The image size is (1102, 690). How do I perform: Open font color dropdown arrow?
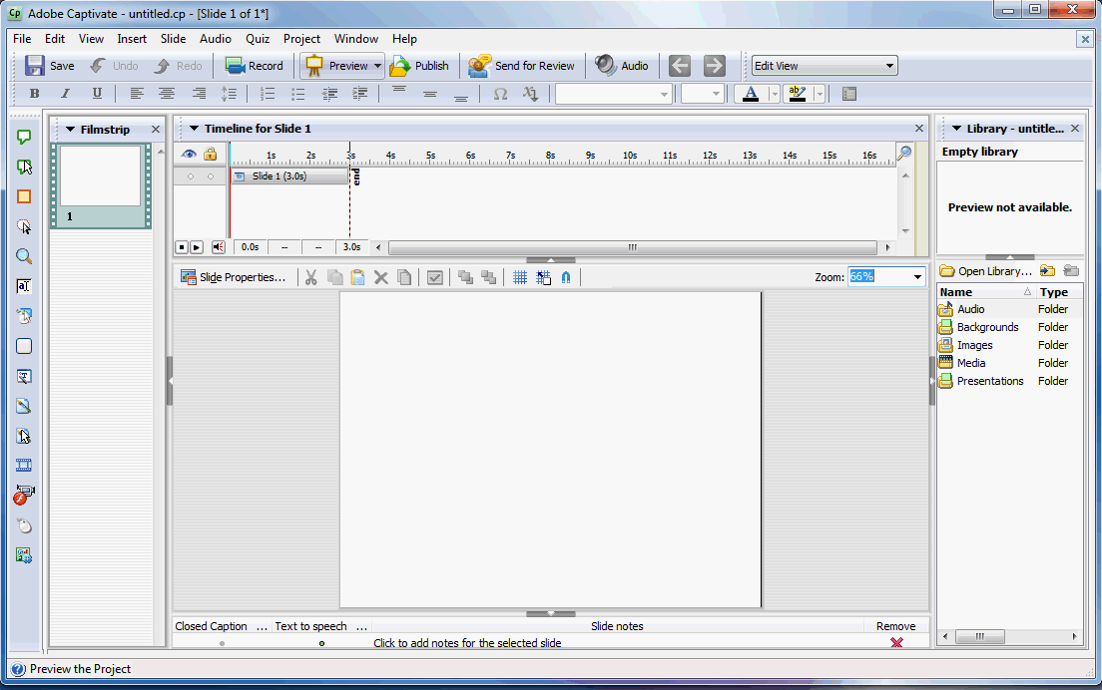[775, 94]
